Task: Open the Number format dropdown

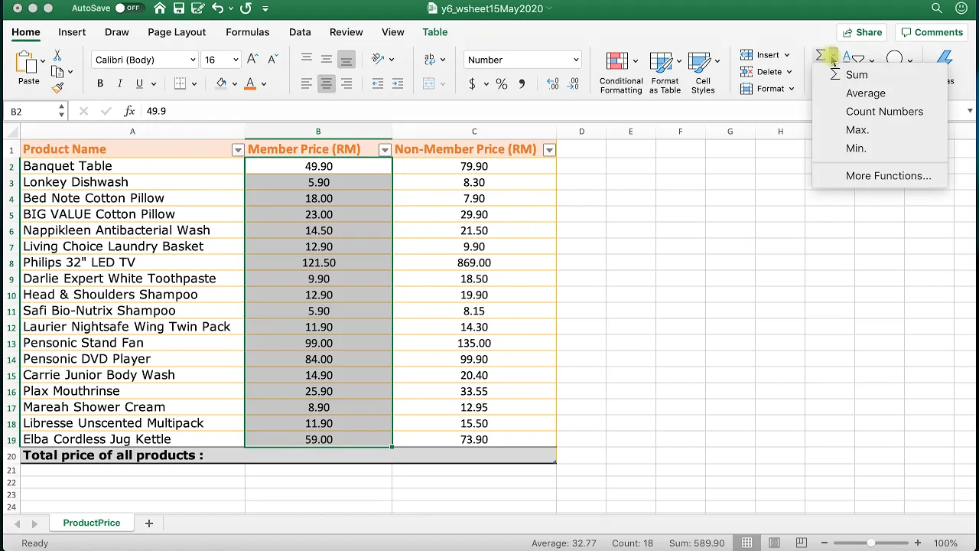Action: click(575, 60)
